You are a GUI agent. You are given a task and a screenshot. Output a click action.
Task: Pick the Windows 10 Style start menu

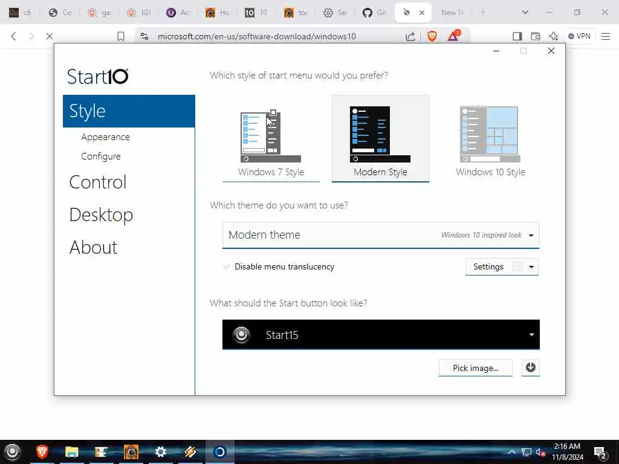click(x=490, y=138)
